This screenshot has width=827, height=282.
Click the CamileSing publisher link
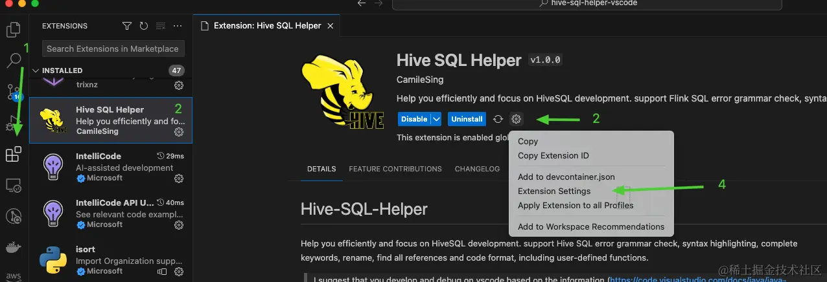(x=420, y=80)
